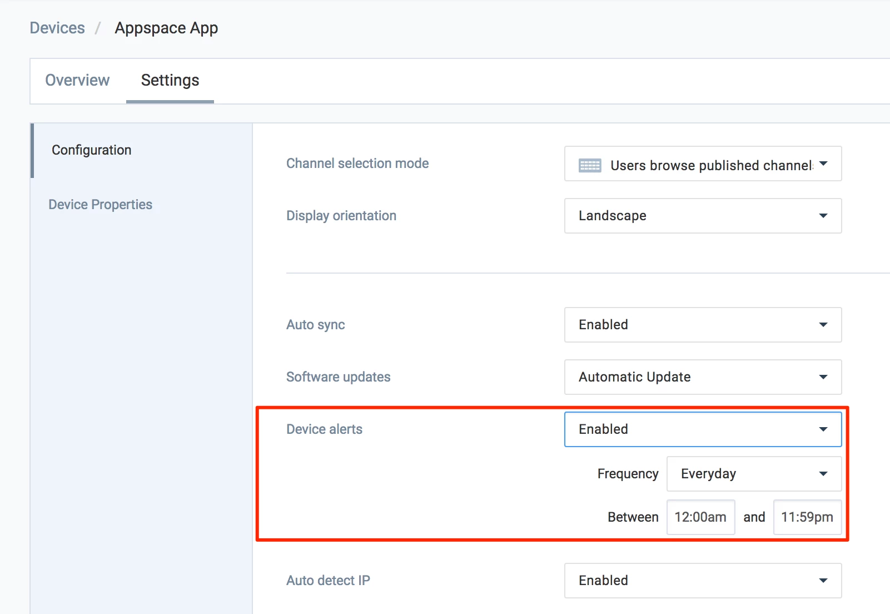Screen dimensions: 890x614
Task: Go to Devices breadcrumb link
Action: point(57,28)
